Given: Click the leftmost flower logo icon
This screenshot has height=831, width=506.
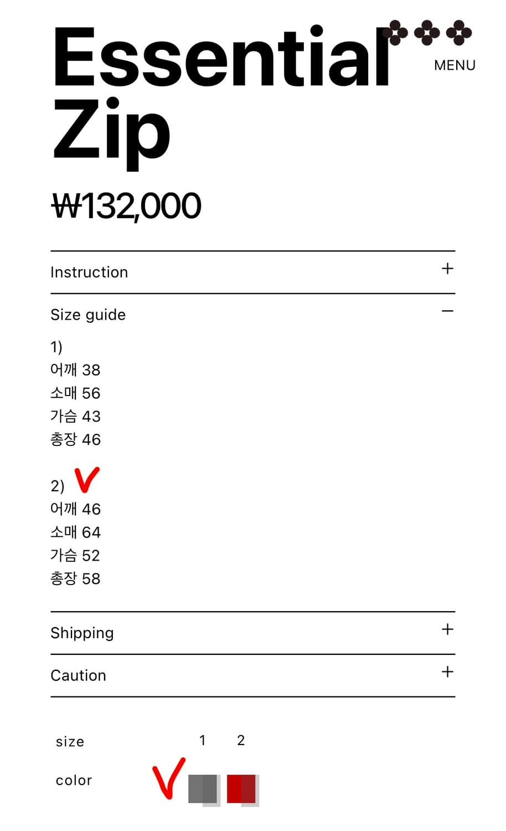Looking at the screenshot, I should tap(395, 33).
